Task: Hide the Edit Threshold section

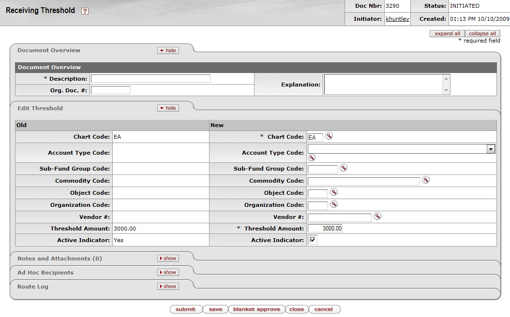Action: coord(168,108)
